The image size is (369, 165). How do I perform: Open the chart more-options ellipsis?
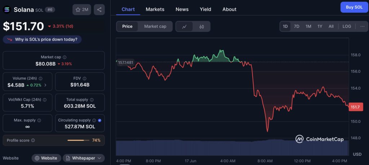363,26
